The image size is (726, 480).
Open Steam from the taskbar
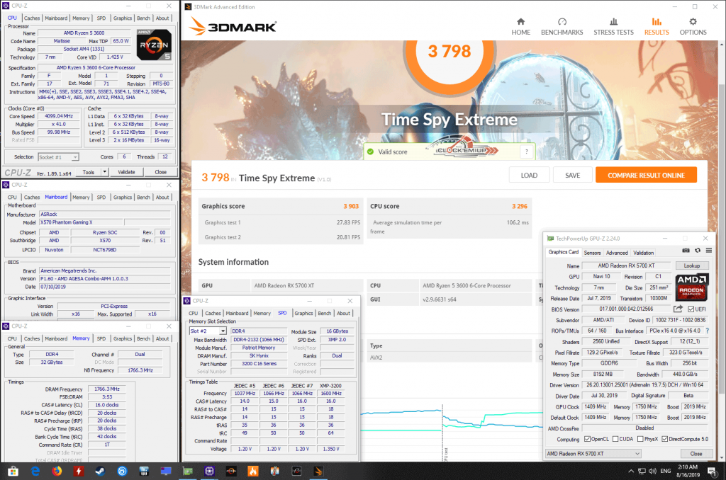point(99,470)
